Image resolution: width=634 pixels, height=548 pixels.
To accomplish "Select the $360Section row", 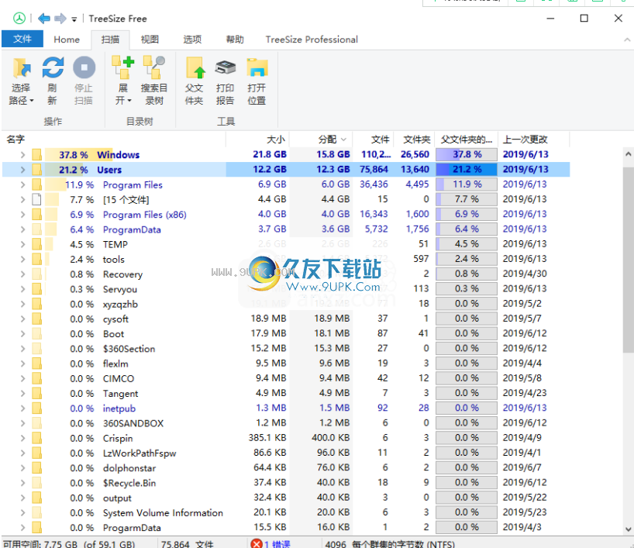I will (x=286, y=349).
